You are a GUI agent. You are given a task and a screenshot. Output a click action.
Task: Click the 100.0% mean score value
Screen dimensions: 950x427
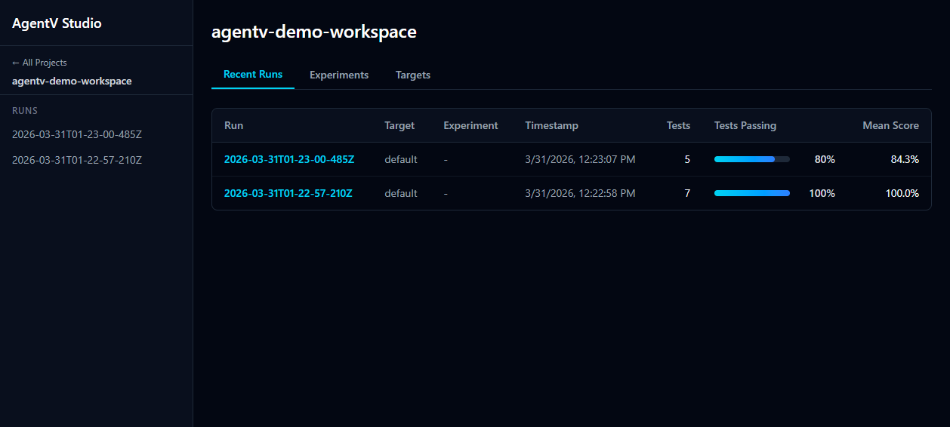coord(902,193)
